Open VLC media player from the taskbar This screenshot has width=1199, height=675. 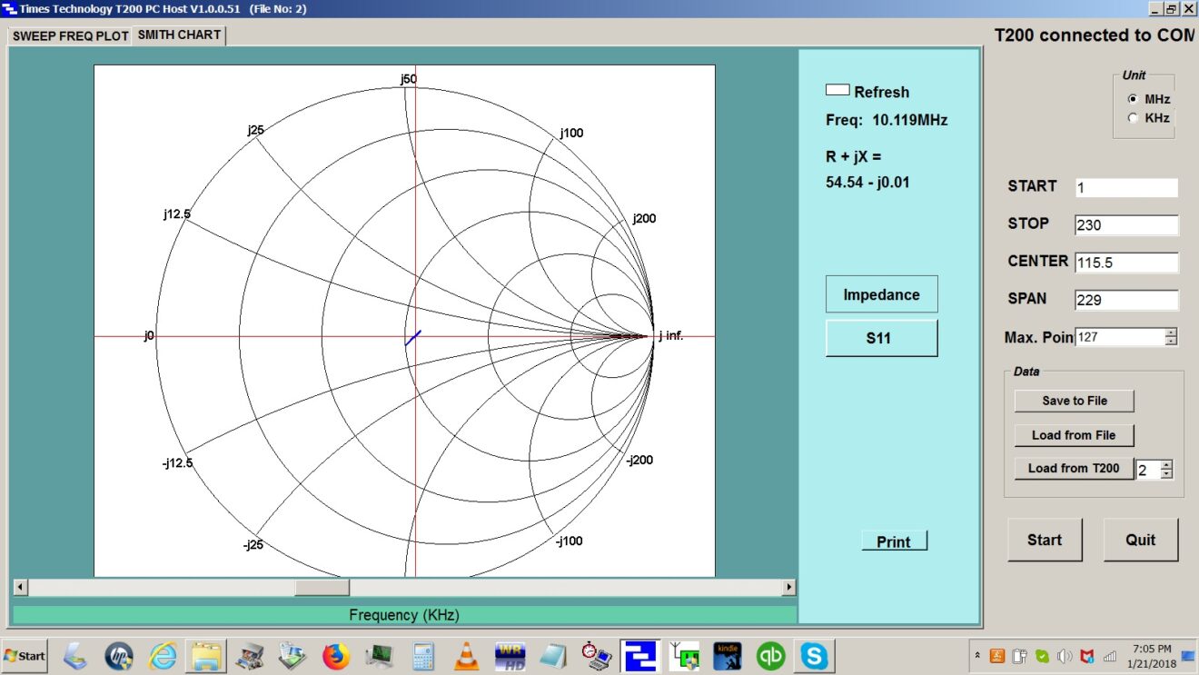click(466, 656)
